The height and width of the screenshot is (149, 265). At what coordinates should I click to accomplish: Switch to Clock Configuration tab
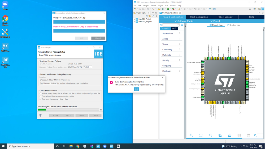[199, 17]
